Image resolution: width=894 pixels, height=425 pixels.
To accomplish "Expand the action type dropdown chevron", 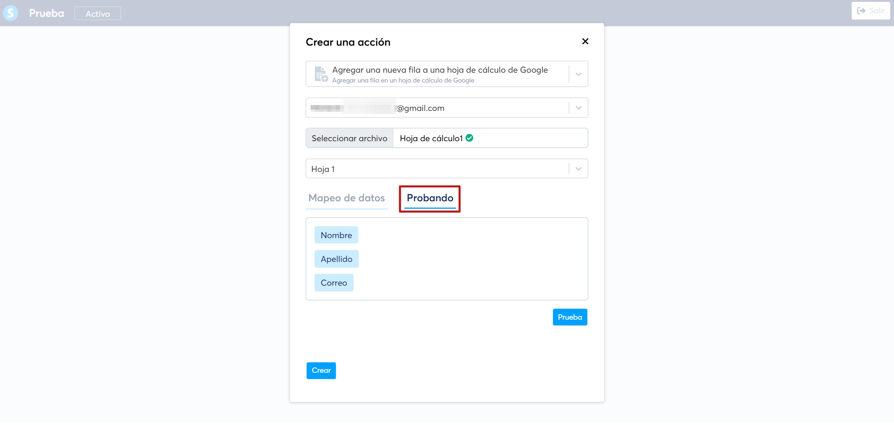I will (578, 74).
